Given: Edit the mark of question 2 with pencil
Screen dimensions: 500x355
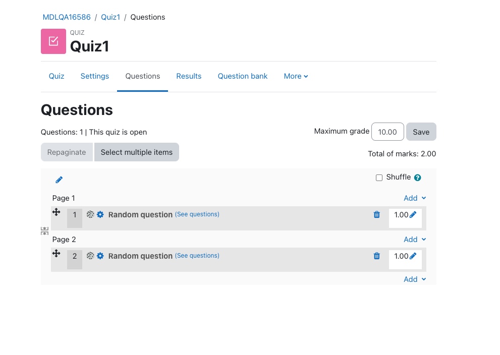Looking at the screenshot, I should click(413, 256).
